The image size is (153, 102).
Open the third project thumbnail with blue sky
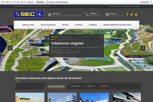[94, 97]
